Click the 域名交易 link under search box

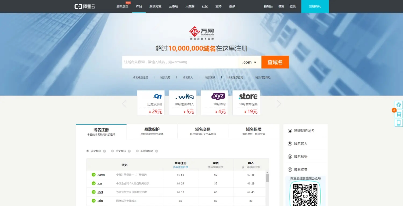coord(165,78)
